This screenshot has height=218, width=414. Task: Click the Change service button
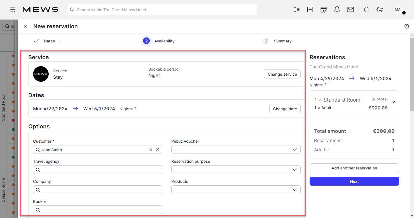[x=282, y=74]
